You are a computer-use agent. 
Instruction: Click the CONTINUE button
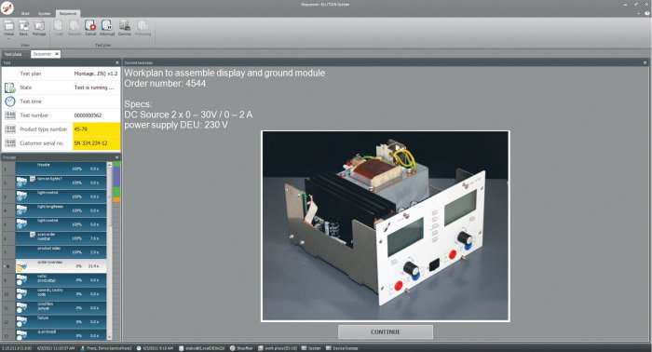(386, 332)
